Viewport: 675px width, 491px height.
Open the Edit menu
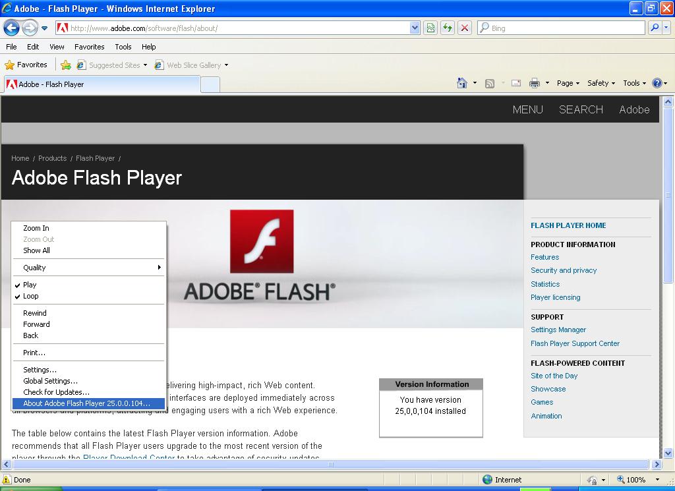pyautogui.click(x=33, y=47)
